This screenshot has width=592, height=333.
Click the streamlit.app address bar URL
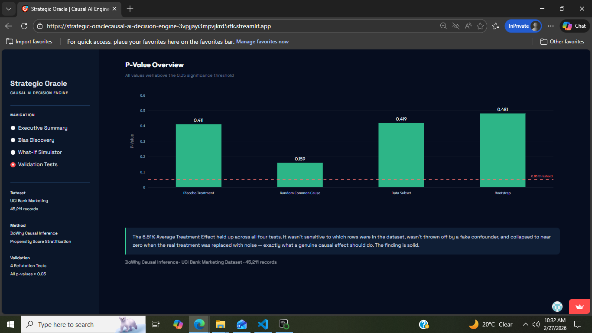pos(159,26)
